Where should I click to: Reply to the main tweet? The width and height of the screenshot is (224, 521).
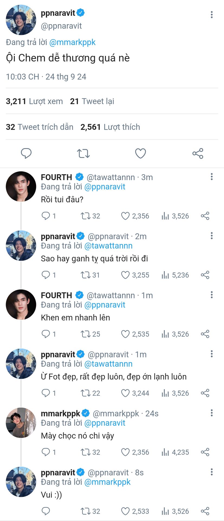[x=26, y=153]
